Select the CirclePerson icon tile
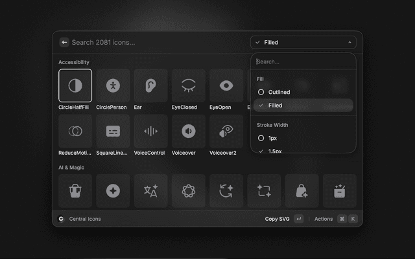 (113, 85)
